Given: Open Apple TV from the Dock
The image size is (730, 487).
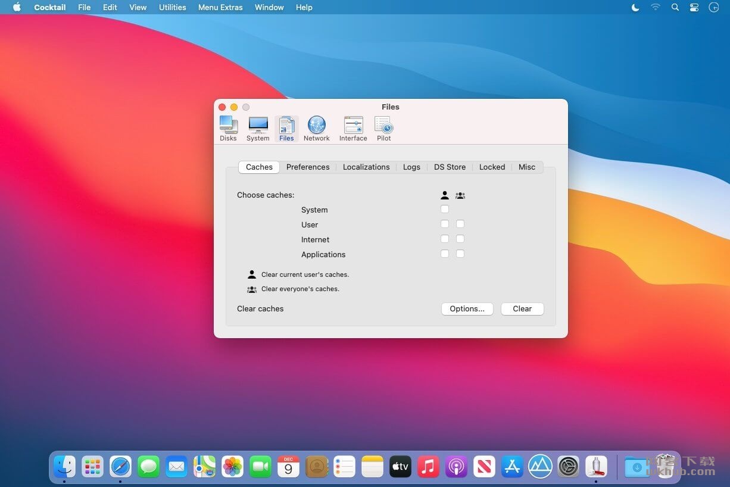Looking at the screenshot, I should (x=401, y=467).
